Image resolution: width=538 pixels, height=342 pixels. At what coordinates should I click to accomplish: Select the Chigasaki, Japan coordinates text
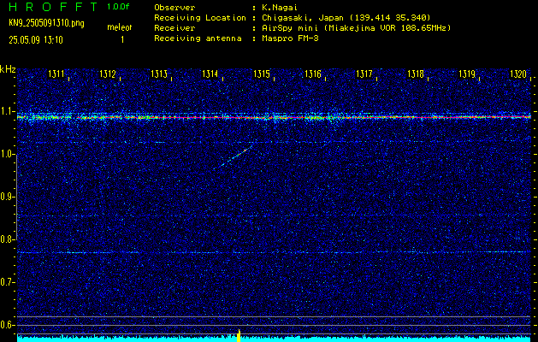pyautogui.click(x=346, y=17)
